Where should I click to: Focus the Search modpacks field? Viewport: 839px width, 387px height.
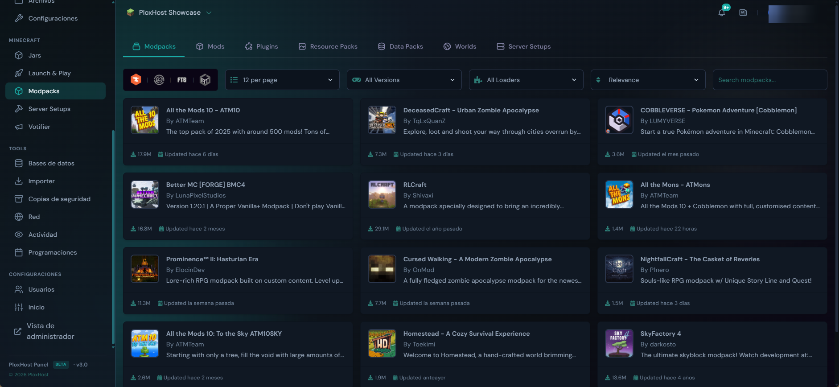tap(770, 80)
